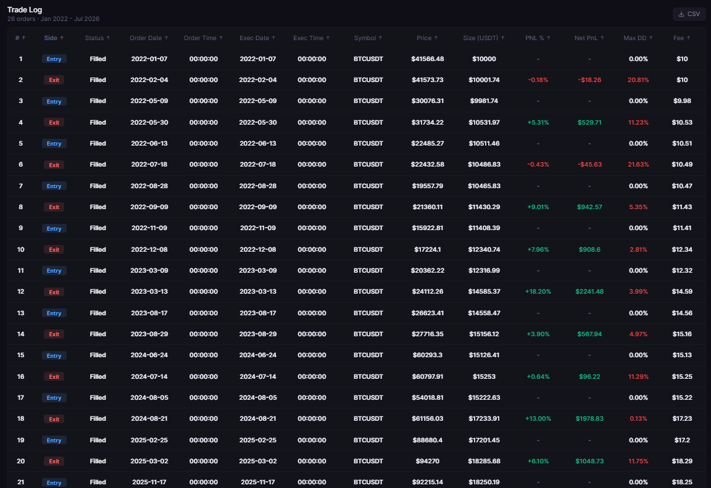711x488 pixels.
Task: Click Net PnL value -$45.63
Action: (x=589, y=165)
